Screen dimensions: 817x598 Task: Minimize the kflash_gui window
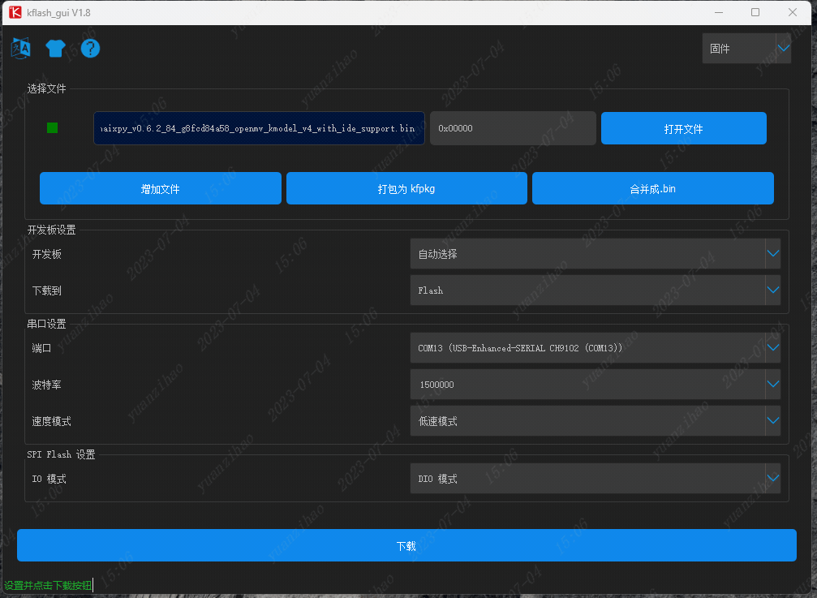point(719,12)
